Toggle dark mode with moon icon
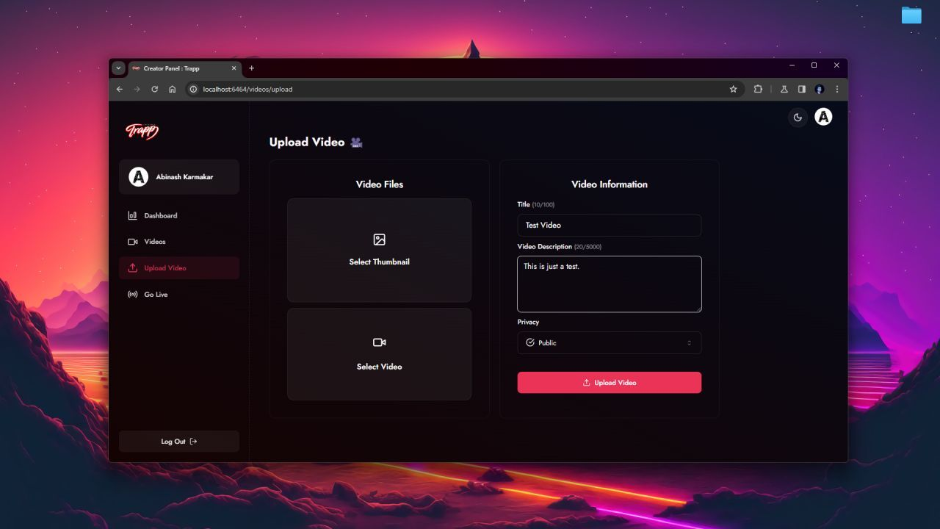The width and height of the screenshot is (940, 529). [x=798, y=117]
